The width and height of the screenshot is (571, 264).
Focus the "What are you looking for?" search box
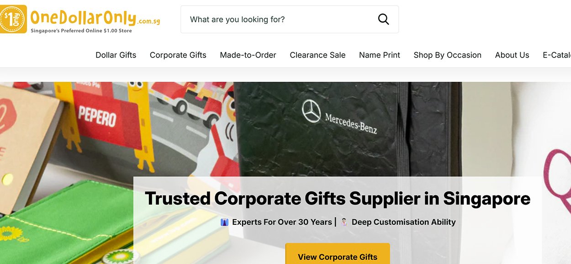pos(290,19)
